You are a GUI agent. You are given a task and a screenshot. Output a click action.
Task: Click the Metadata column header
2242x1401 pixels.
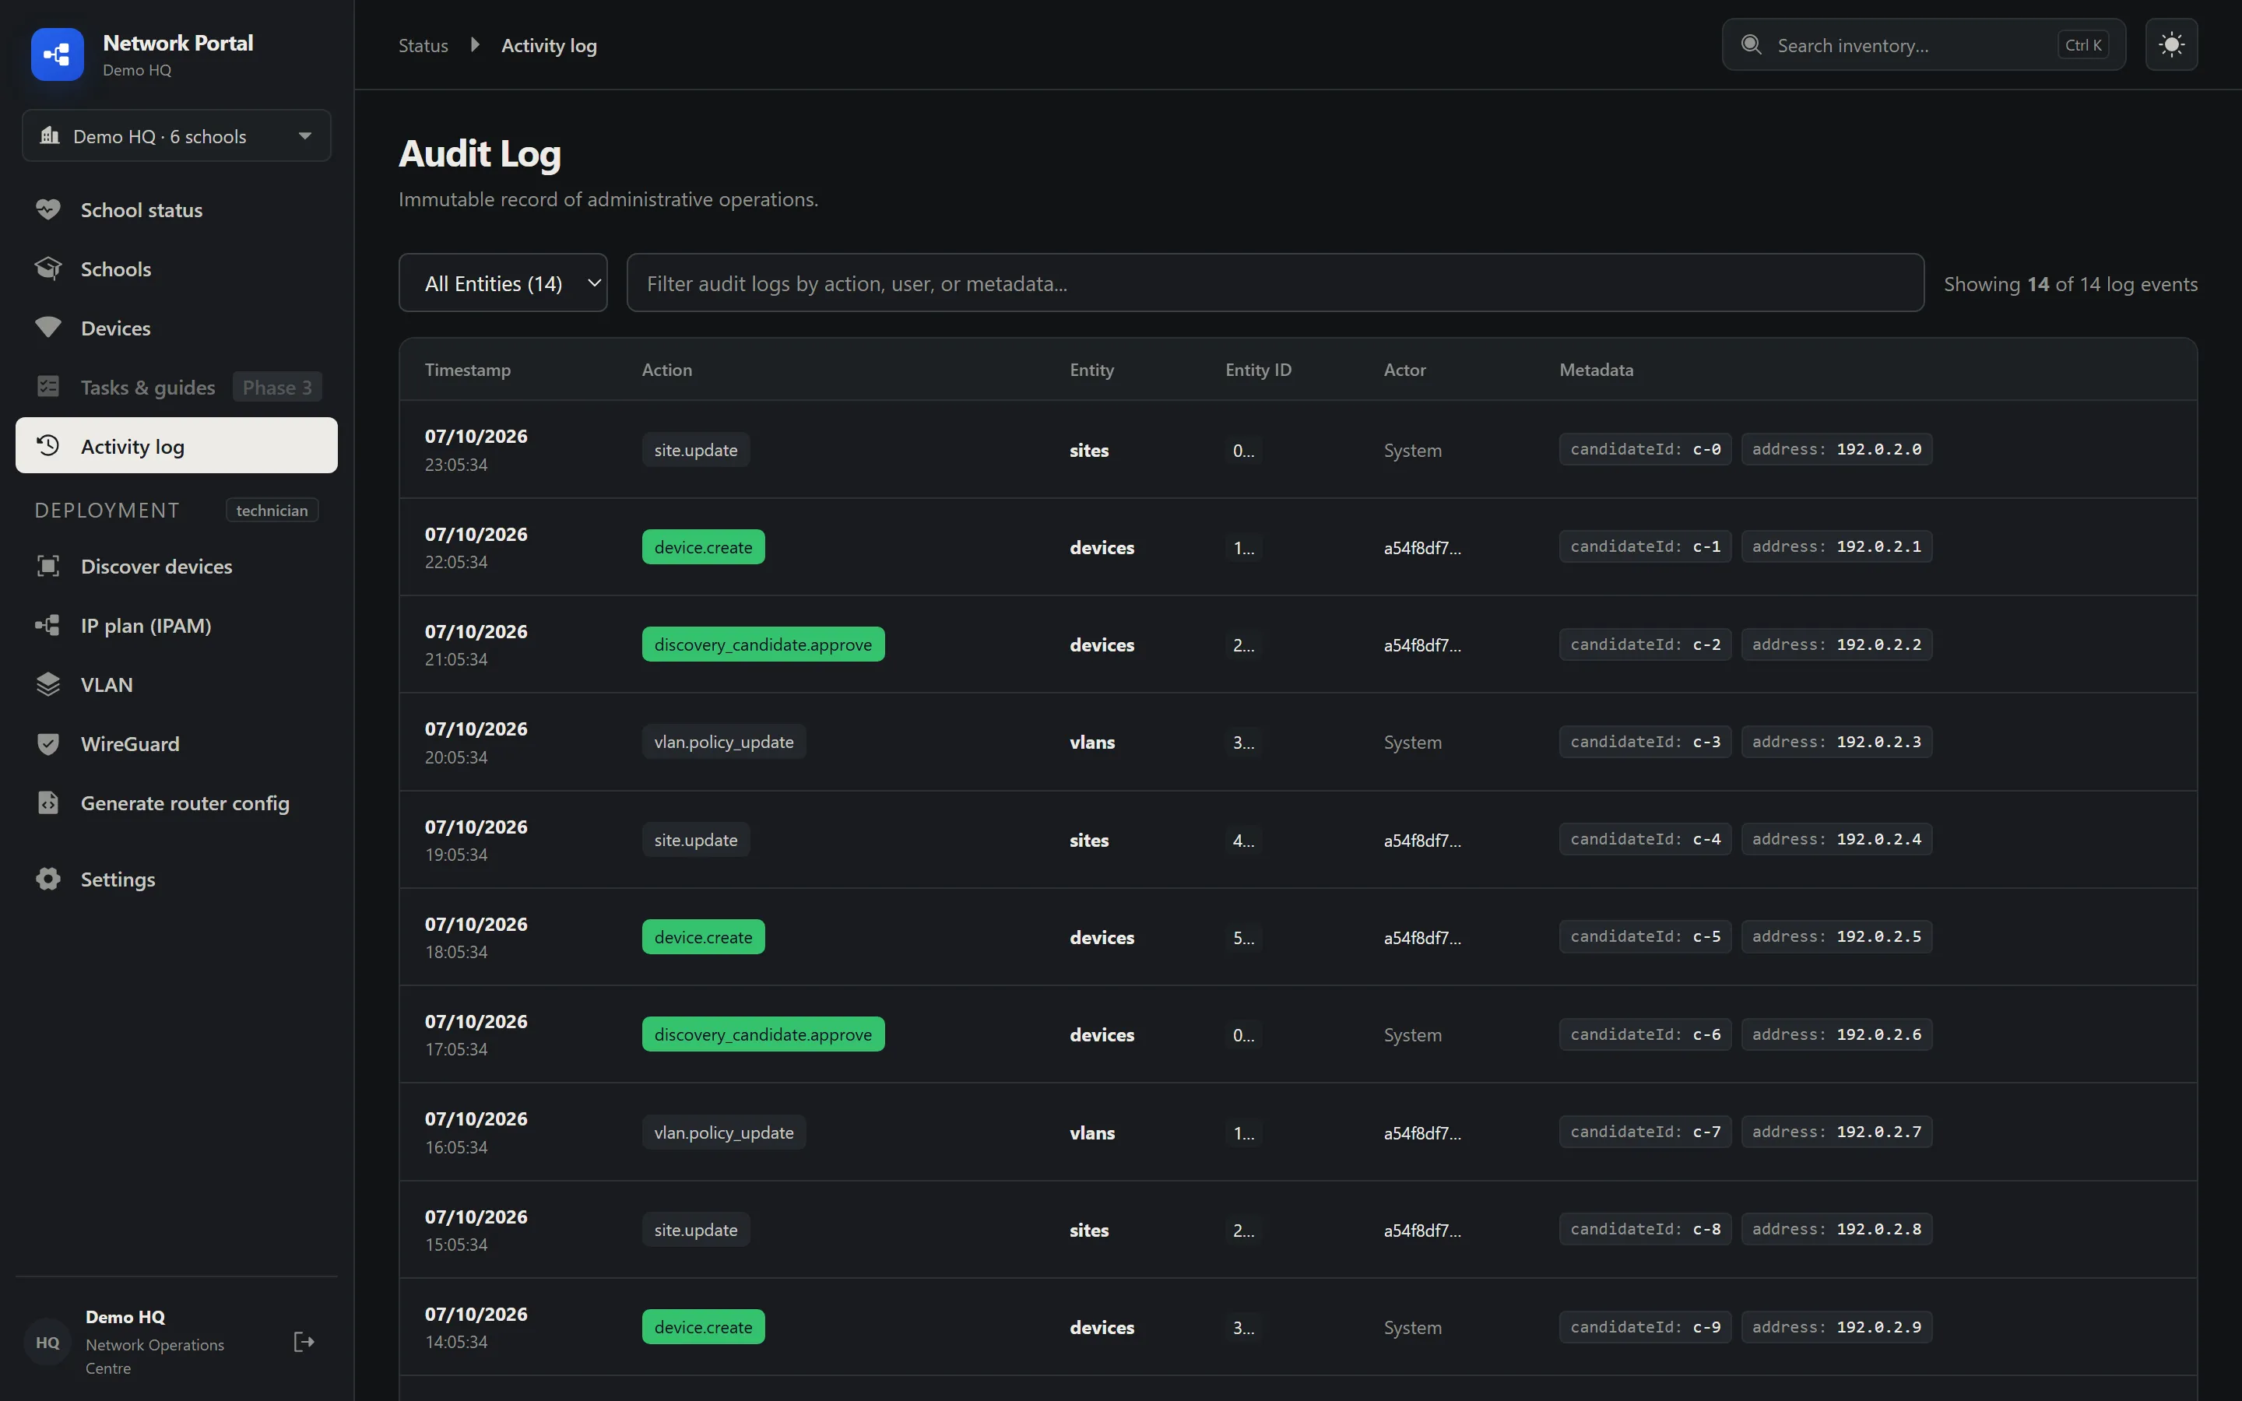(x=1597, y=370)
